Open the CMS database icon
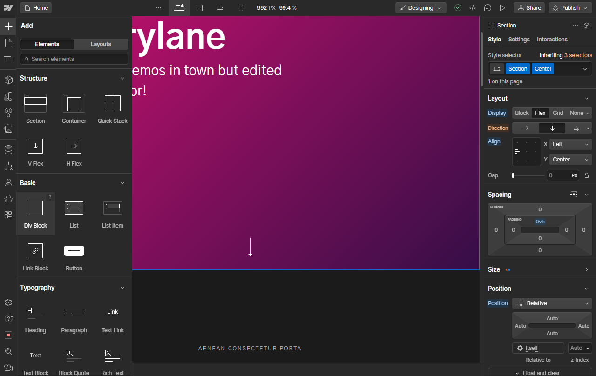 pyautogui.click(x=8, y=150)
